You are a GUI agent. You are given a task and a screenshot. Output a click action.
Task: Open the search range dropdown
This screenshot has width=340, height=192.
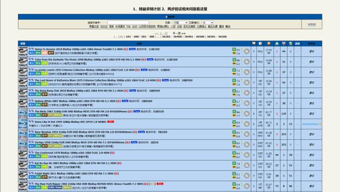pyautogui.click(x=181, y=22)
